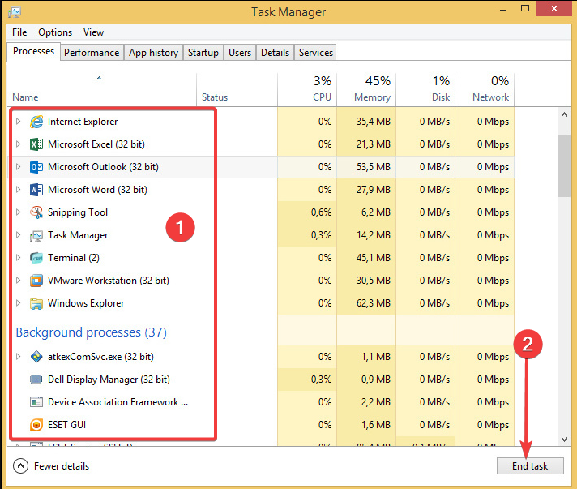
Task: Open the View menu
Action: [93, 32]
